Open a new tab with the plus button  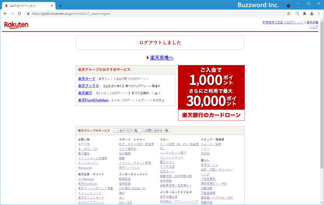point(60,6)
